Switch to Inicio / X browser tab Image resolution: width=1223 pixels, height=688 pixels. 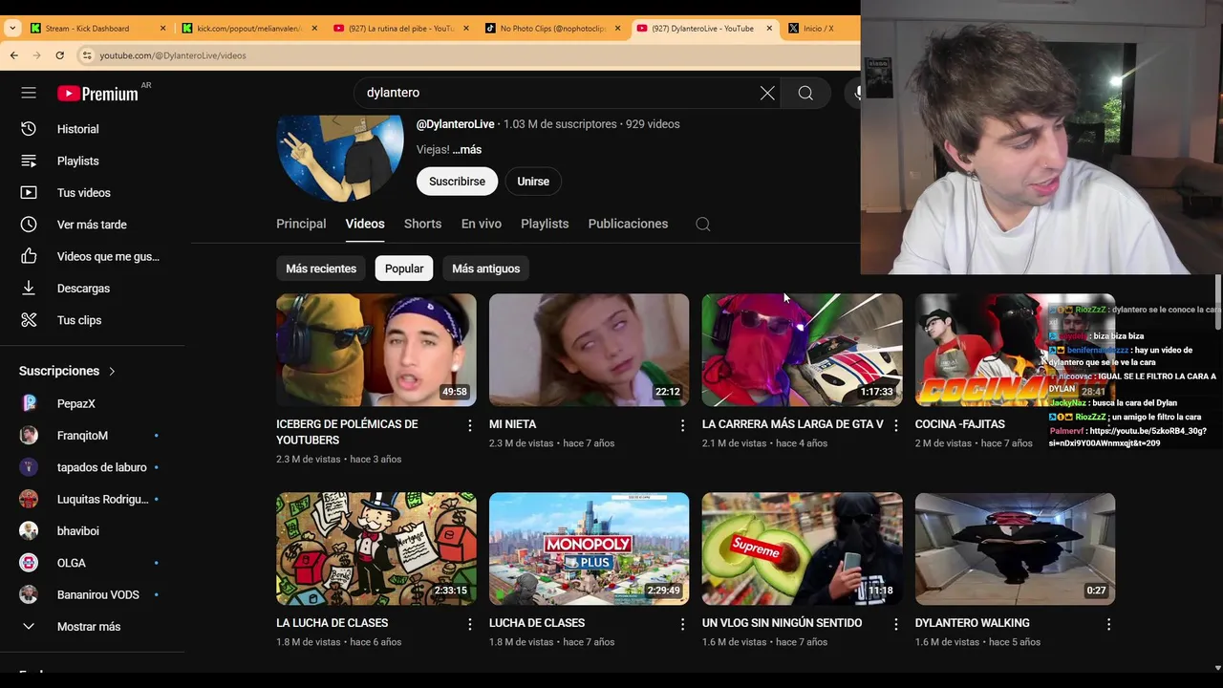coord(817,29)
